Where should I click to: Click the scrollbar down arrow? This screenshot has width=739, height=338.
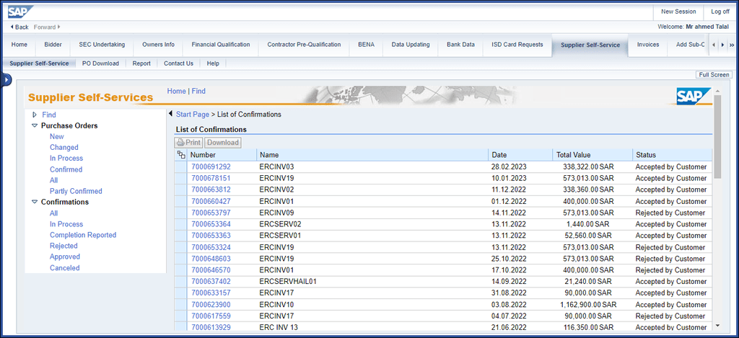[x=717, y=325]
